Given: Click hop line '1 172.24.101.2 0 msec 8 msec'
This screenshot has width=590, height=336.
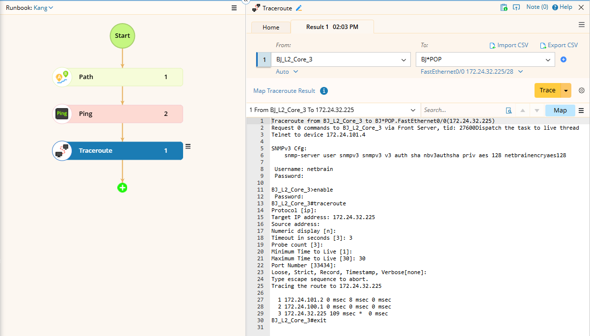Looking at the screenshot, I should (x=334, y=300).
